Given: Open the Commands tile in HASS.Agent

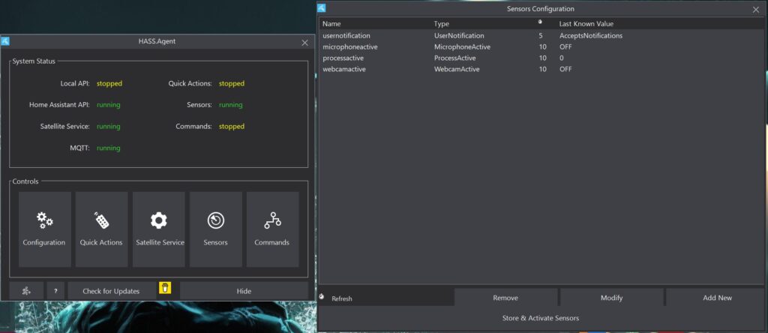Looking at the screenshot, I should [272, 229].
